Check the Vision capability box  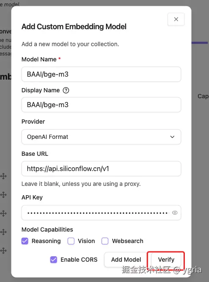(x=71, y=241)
